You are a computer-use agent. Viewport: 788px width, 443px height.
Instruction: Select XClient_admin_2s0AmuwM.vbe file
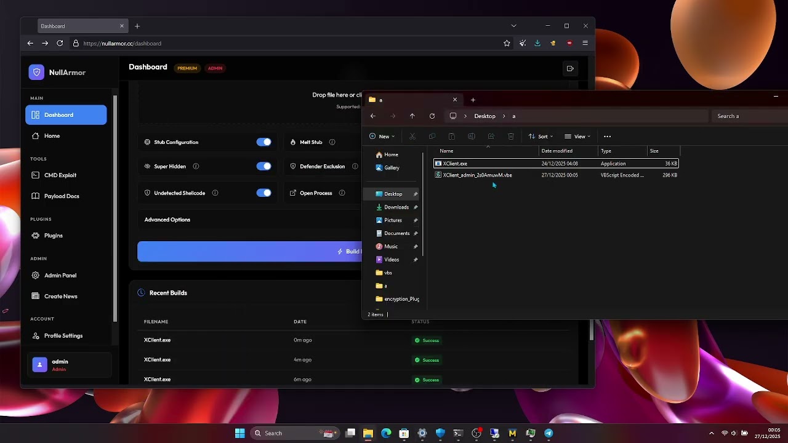point(556,175)
